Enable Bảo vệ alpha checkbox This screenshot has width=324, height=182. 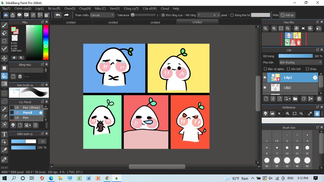point(265,69)
